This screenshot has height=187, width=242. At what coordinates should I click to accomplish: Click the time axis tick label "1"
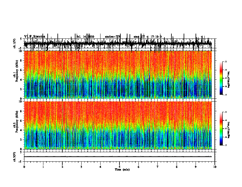[43, 167]
